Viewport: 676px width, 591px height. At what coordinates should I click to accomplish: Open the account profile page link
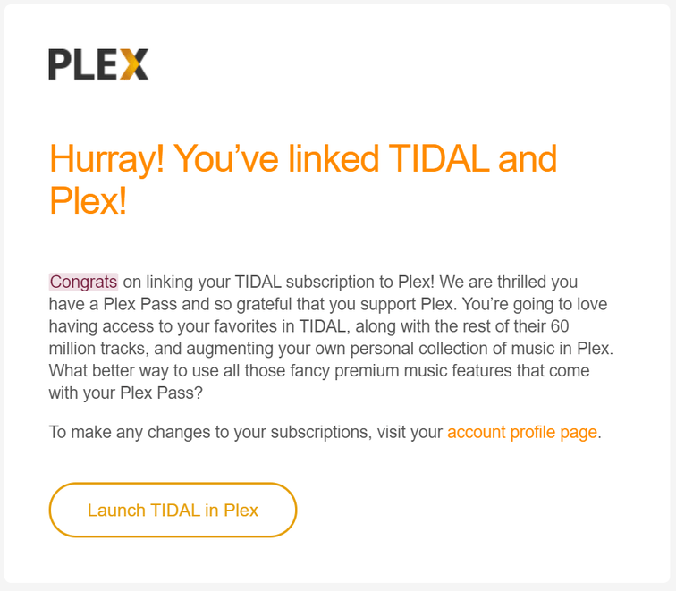(x=521, y=432)
